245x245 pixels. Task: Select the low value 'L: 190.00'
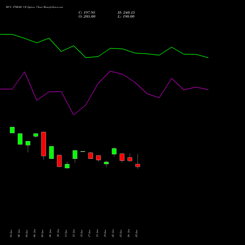click(x=126, y=17)
